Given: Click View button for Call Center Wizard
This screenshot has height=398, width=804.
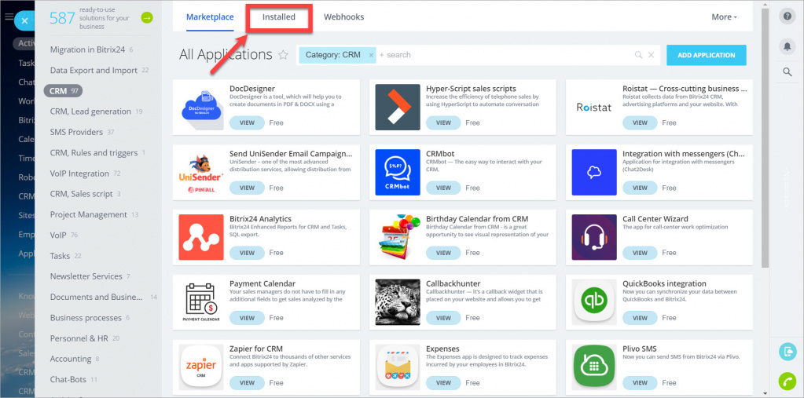Looking at the screenshot, I should click(x=640, y=253).
